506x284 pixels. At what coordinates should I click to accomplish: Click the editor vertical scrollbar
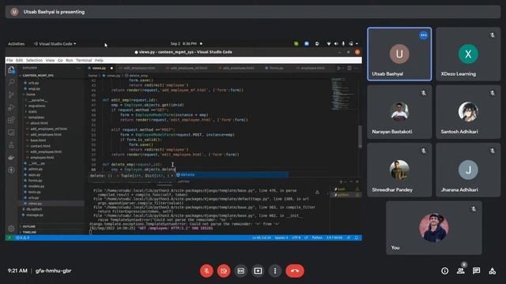pos(361,136)
